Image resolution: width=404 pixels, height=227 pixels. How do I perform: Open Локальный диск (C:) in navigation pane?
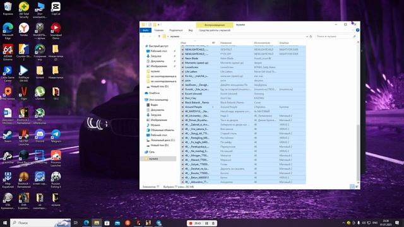point(162,140)
